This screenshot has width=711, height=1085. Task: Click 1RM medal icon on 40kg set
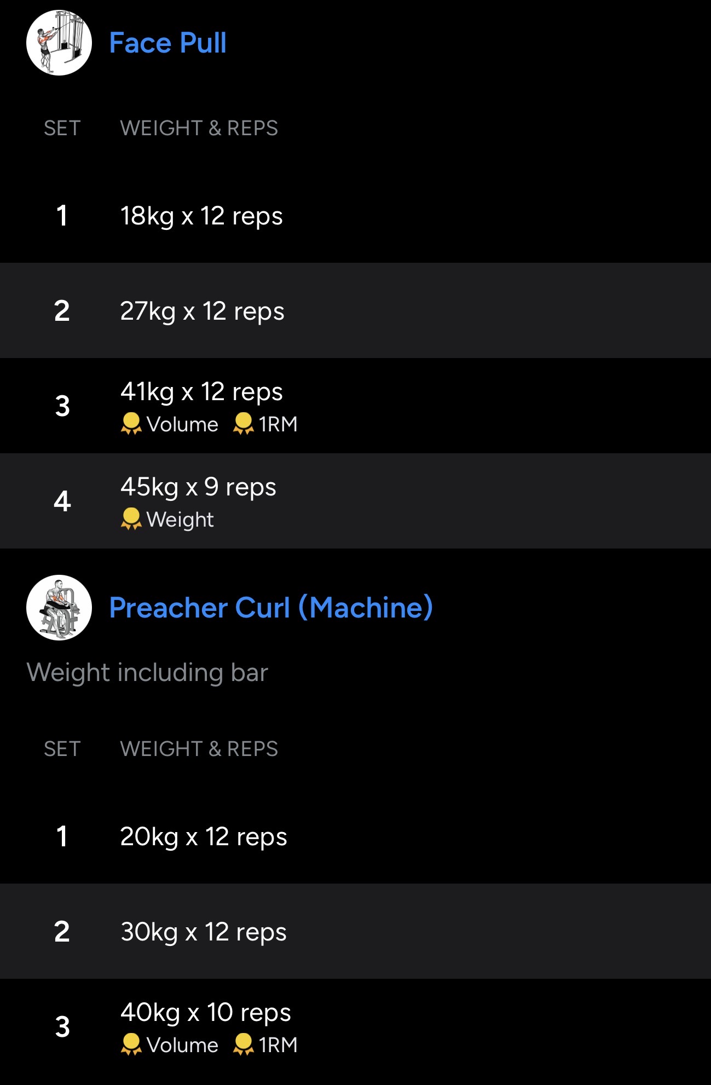point(244,1044)
